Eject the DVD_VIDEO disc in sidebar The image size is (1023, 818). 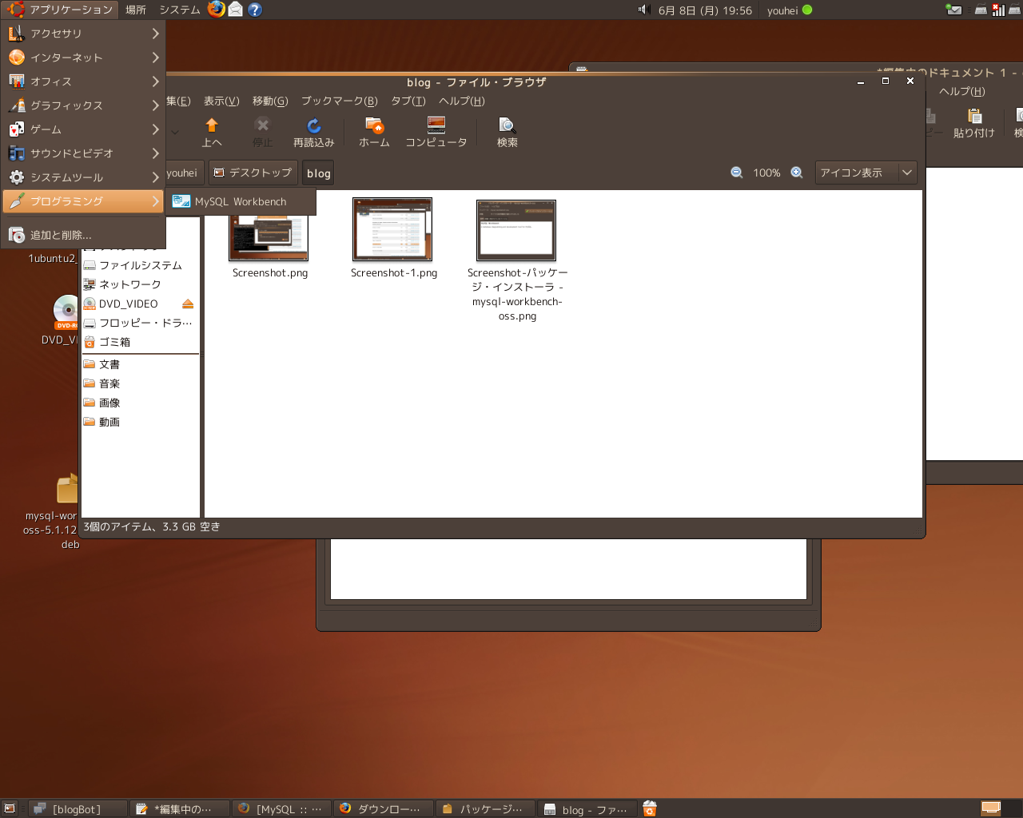tap(188, 304)
